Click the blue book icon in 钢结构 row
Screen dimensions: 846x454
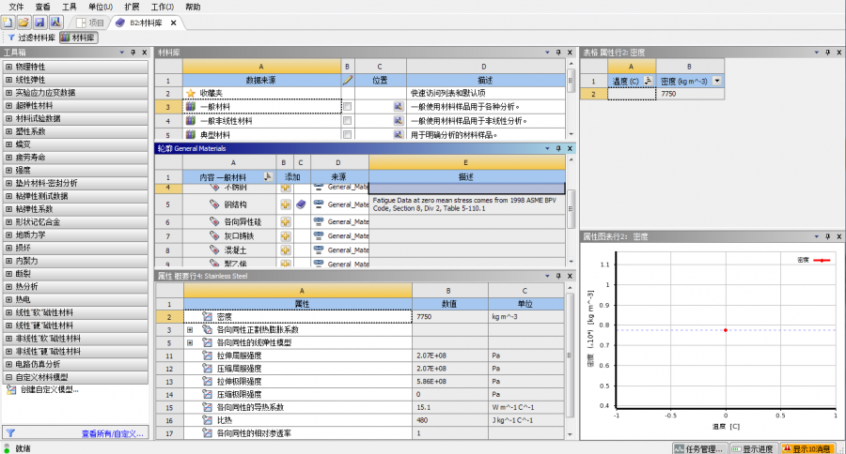(x=301, y=204)
